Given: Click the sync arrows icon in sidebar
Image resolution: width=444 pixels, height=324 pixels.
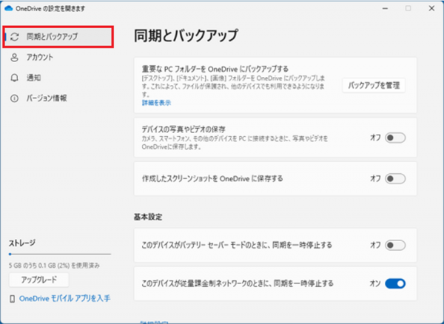Looking at the screenshot, I should 14,36.
